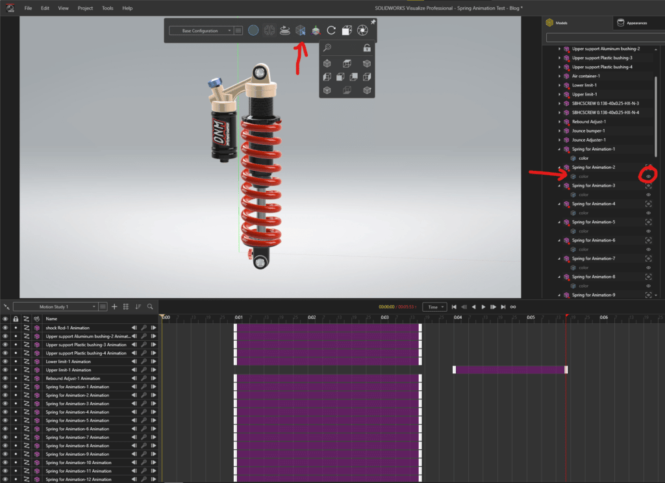Click the turntable animation icon in the toolbar
Screen dimensions: 665x483
(284, 30)
